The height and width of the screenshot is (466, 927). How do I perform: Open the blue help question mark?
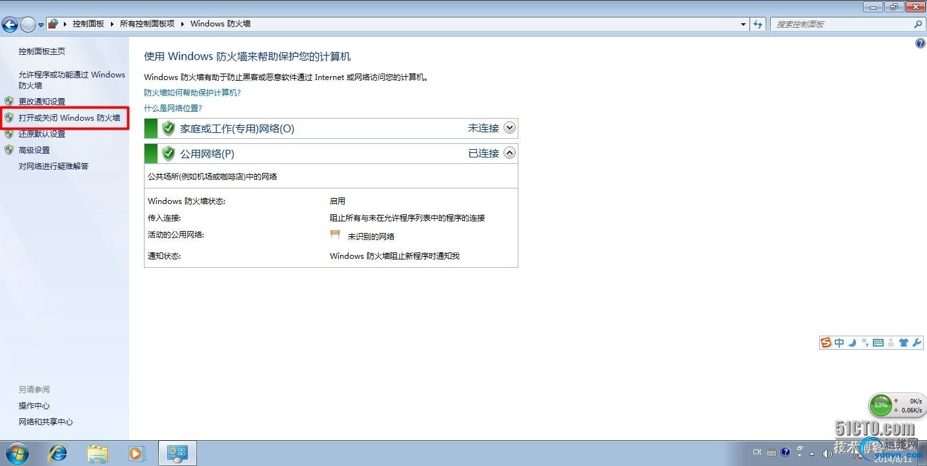click(921, 43)
